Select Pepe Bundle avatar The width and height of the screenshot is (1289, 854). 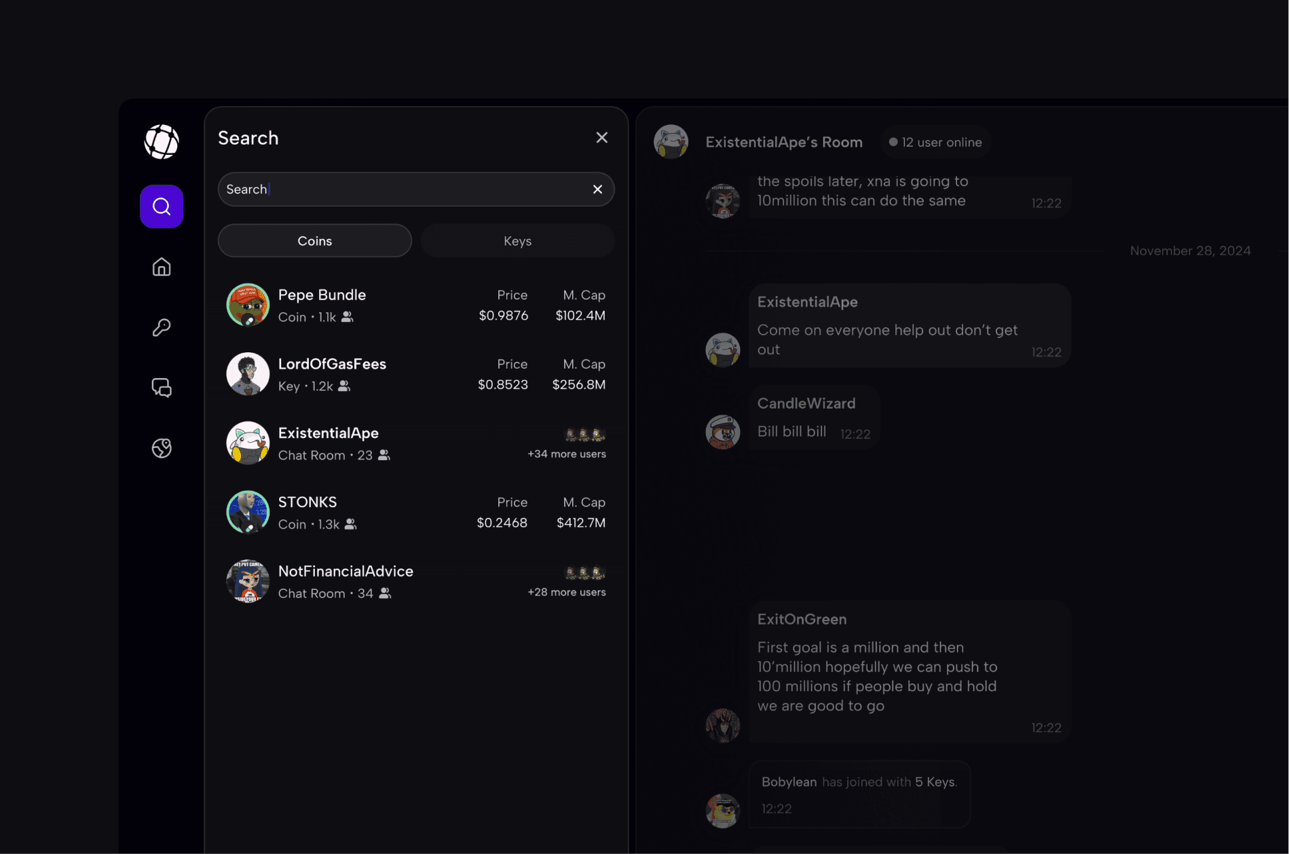coord(248,305)
